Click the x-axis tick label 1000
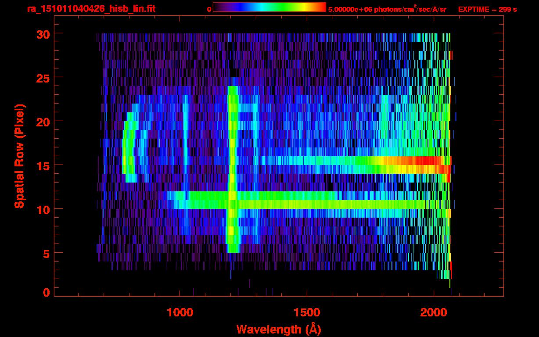 coord(180,312)
